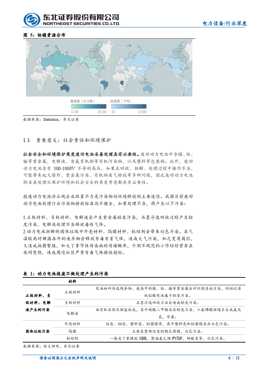
Task: Click the section heading 1.3. 重要意义
Action: (x=67, y=140)
